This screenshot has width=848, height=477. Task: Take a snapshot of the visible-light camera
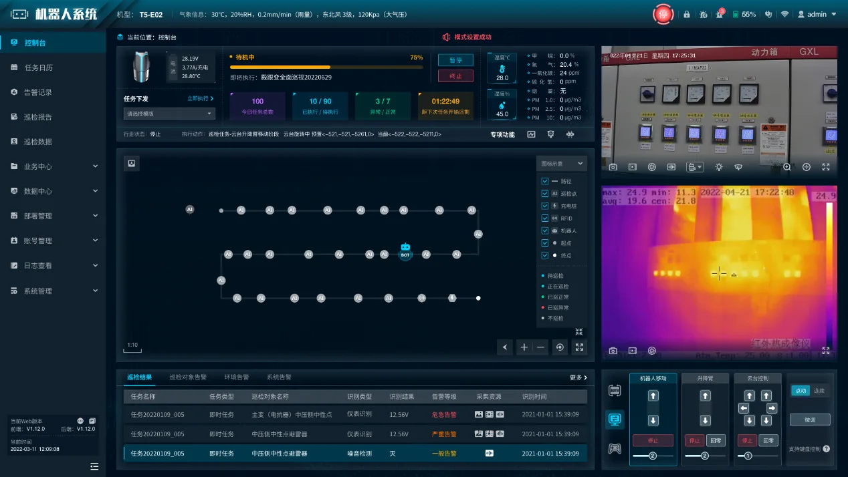[x=613, y=167]
